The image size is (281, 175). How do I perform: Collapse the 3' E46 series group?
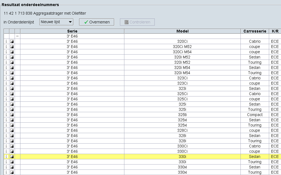(x=17, y=36)
